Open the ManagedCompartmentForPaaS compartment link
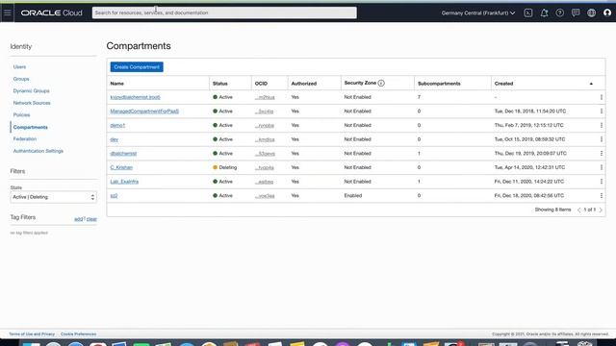The width and height of the screenshot is (616, 346). click(144, 111)
